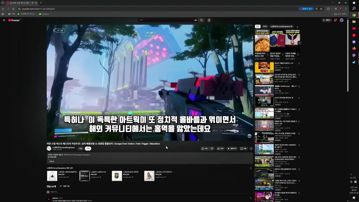This screenshot has width=359, height=202.
Task: Click the youtube.com address bar URL
Action: click(38, 9)
